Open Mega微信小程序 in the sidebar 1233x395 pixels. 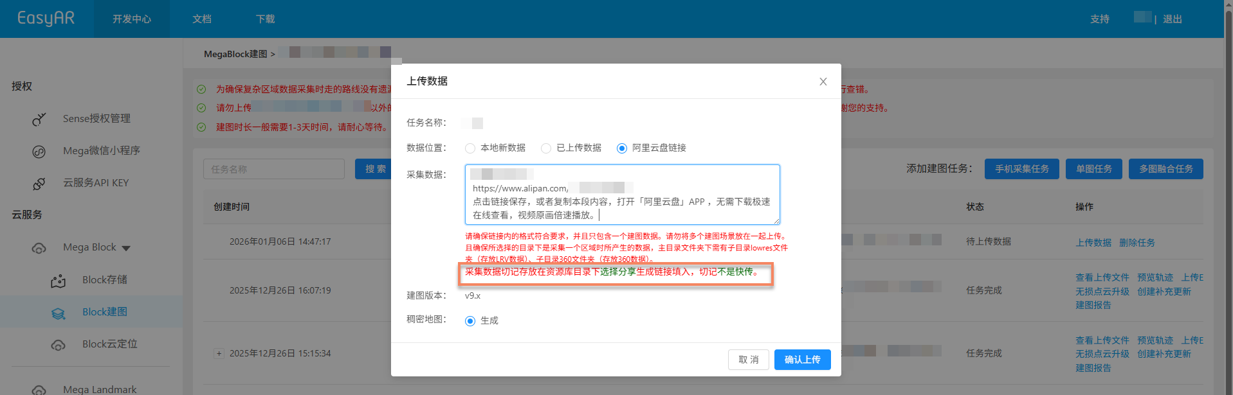tap(102, 150)
